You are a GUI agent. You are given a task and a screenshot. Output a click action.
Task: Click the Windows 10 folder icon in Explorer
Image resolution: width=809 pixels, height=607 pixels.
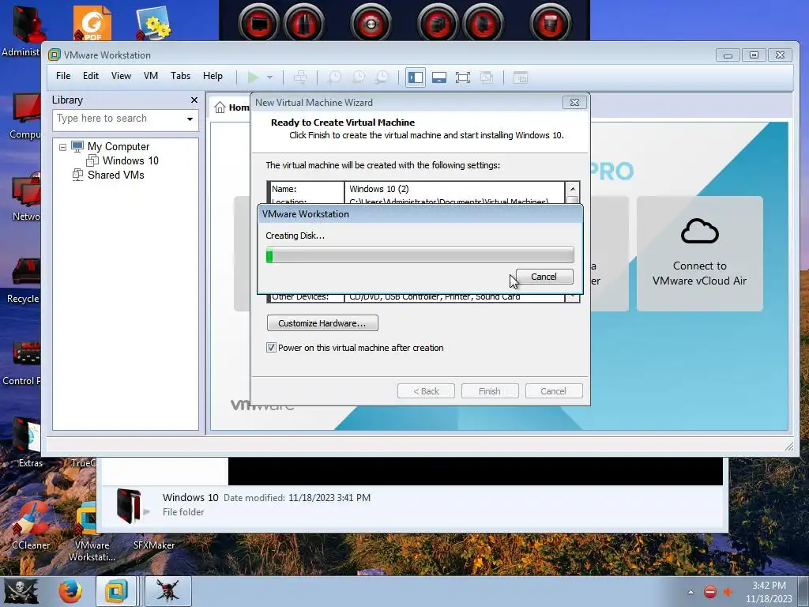130,505
